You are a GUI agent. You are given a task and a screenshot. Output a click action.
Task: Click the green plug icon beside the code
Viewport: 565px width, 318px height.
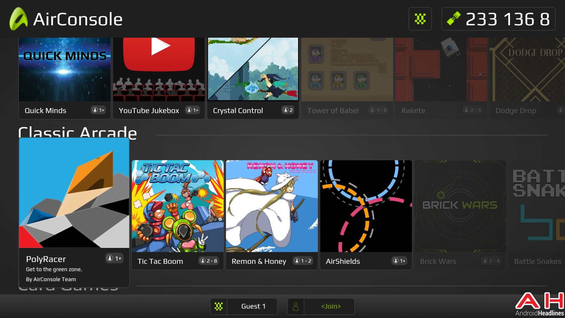[x=453, y=18]
